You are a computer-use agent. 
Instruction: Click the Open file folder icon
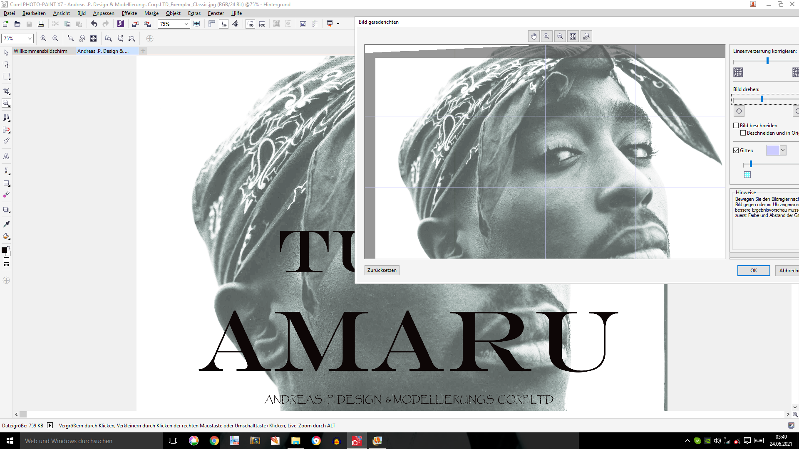pos(17,24)
